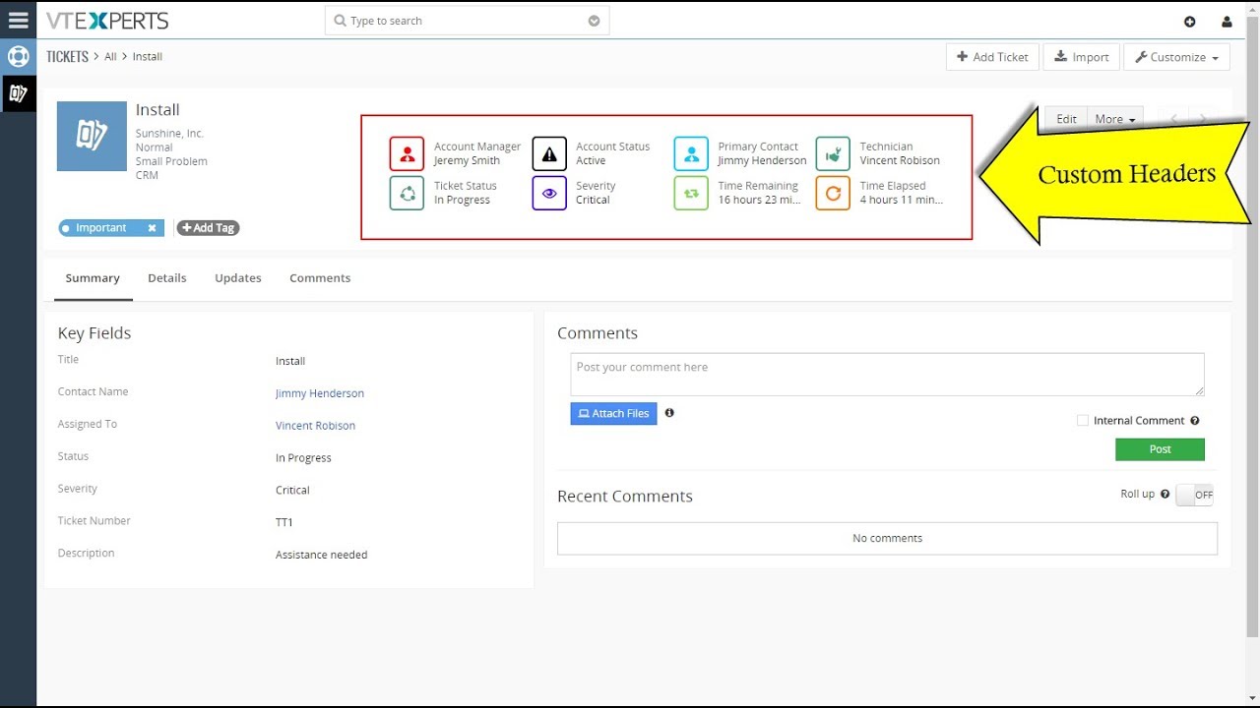Click the Time Elapsed refresh icon
This screenshot has height=708, width=1260.
(x=833, y=193)
